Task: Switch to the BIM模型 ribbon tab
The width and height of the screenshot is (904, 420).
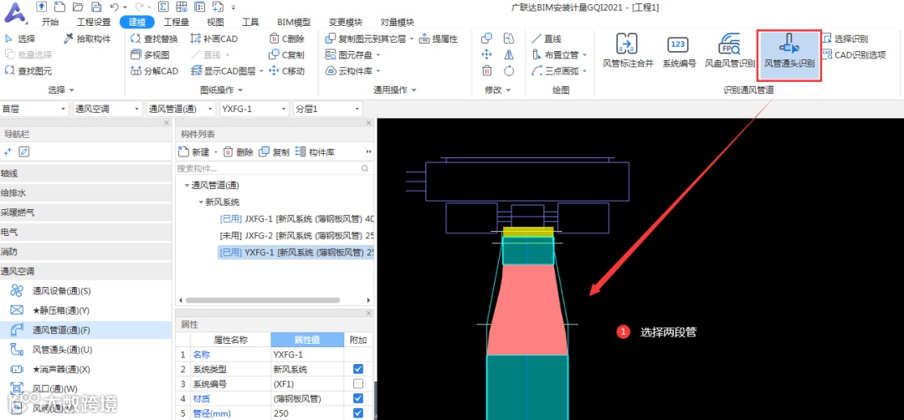Action: point(294,23)
